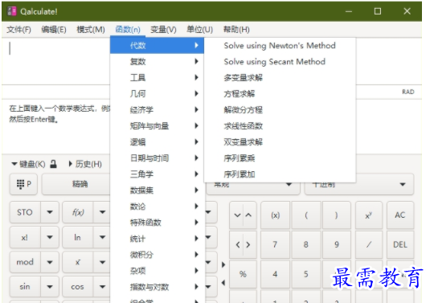The image size is (430, 303).
Task: Click the (x) smart parentheses key
Action: pyautogui.click(x=276, y=215)
